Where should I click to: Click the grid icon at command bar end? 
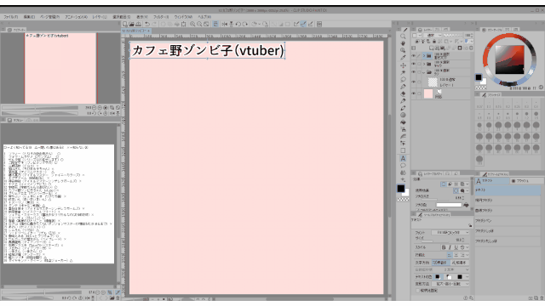(x=319, y=25)
